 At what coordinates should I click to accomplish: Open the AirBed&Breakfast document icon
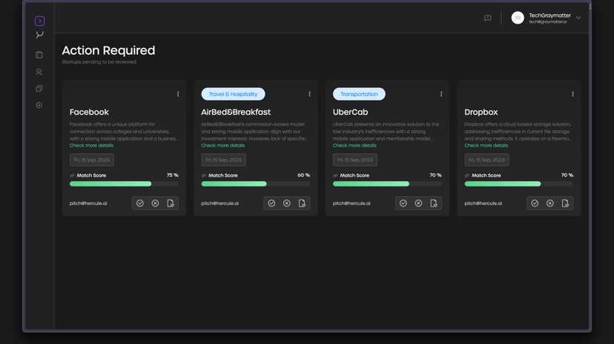pos(302,203)
